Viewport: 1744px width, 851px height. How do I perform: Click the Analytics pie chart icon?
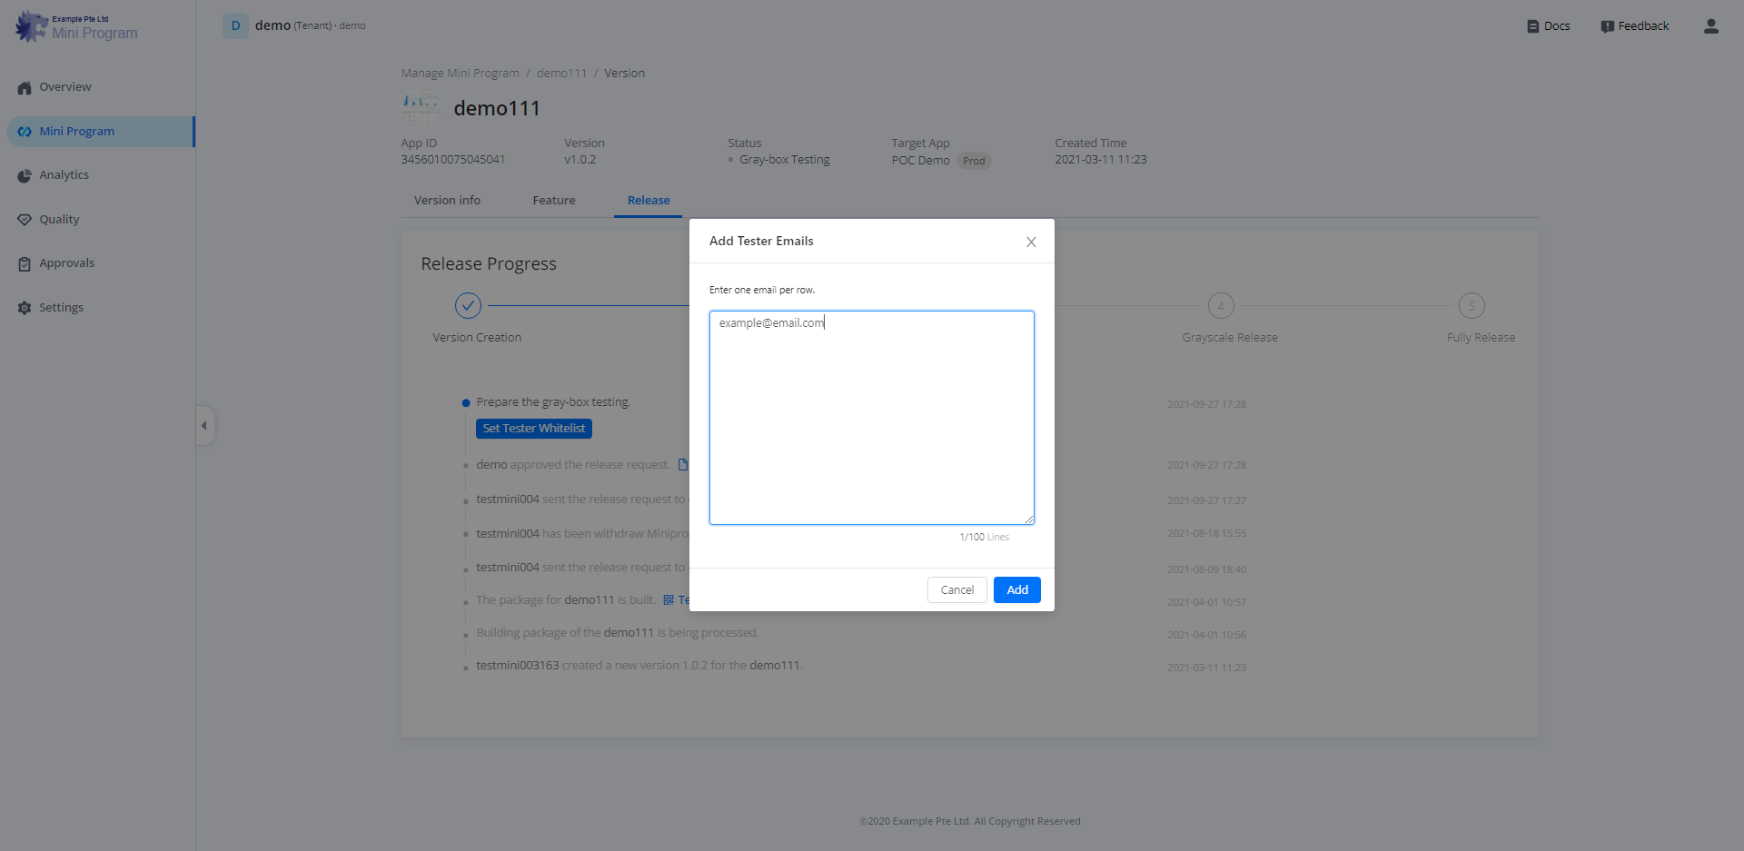click(25, 176)
